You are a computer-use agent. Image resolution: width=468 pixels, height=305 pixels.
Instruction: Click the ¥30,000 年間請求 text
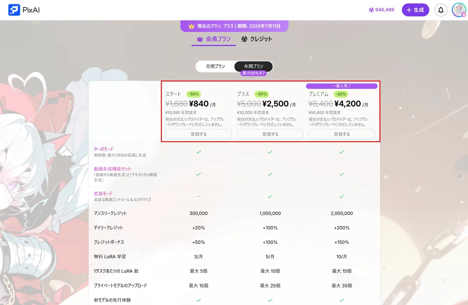coord(253,113)
